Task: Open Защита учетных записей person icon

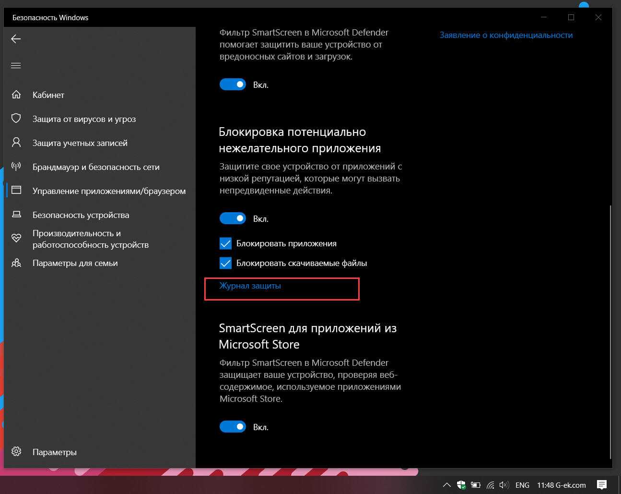Action: (x=16, y=143)
